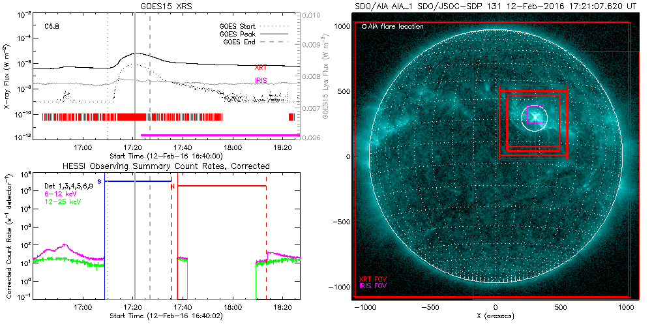Click the bright flare core in the solar image

point(535,117)
